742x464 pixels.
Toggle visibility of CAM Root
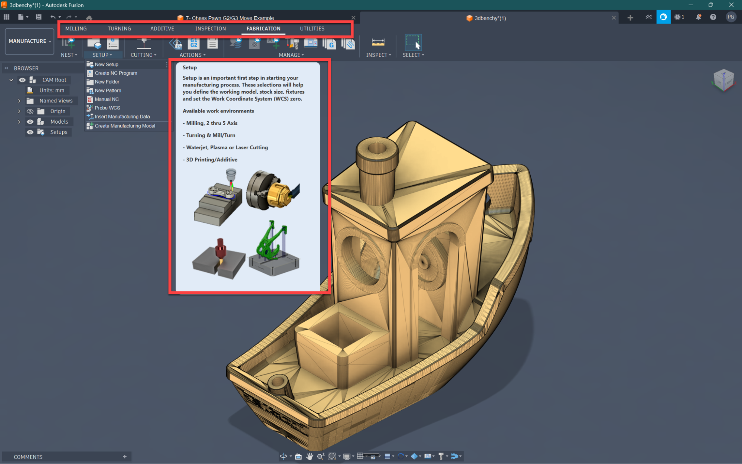point(22,80)
